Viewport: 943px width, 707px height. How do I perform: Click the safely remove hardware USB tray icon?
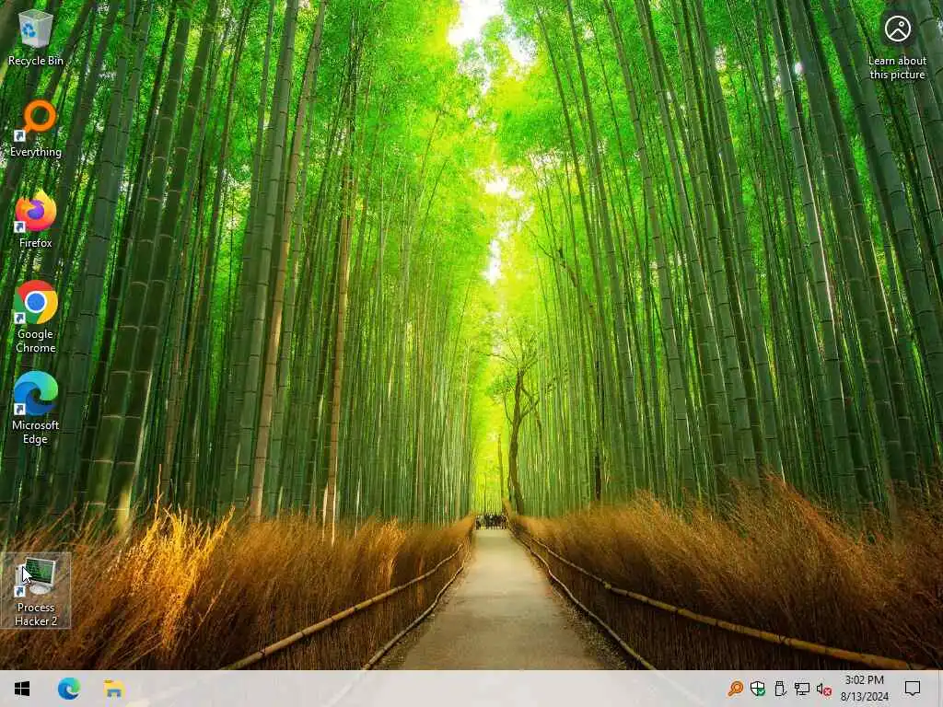[x=780, y=689]
